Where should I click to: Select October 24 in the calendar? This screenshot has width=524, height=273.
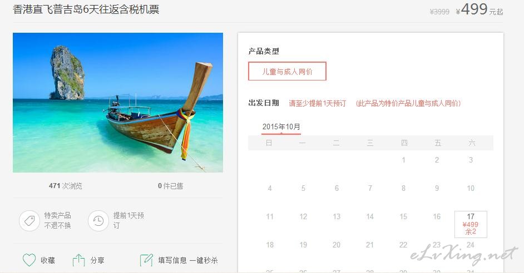(471, 245)
